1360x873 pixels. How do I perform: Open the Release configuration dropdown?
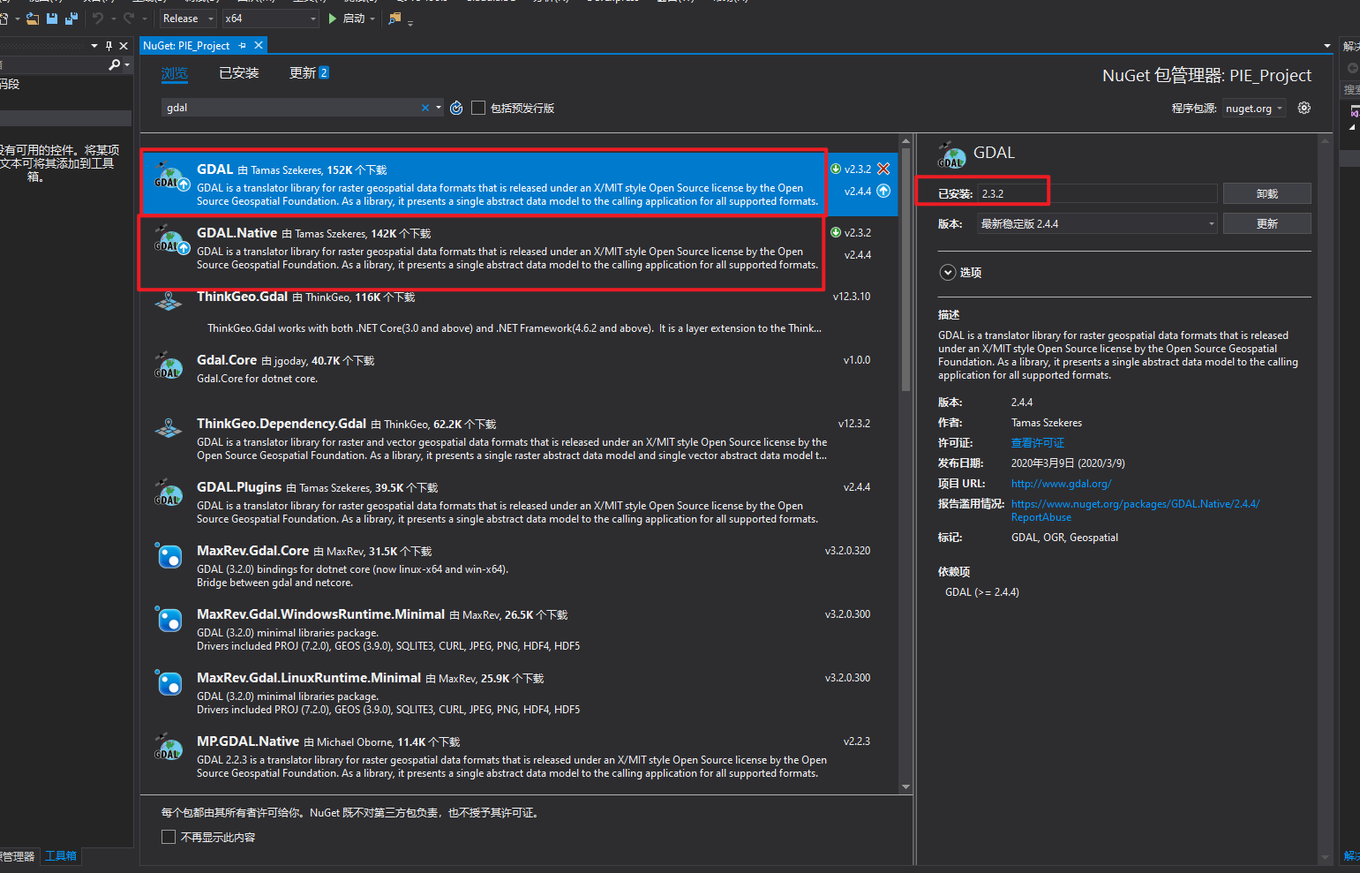click(186, 18)
